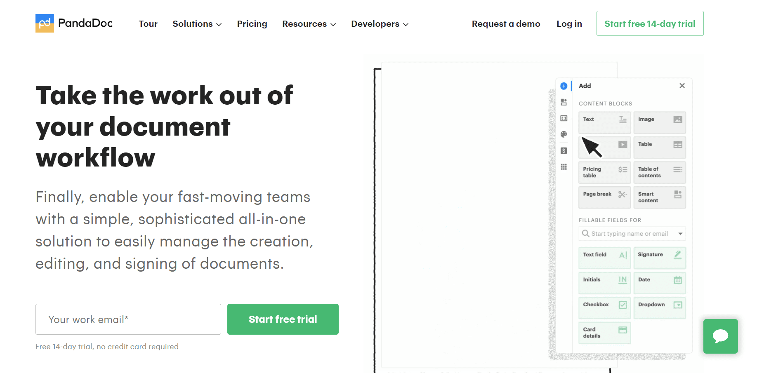Image resolution: width=757 pixels, height=373 pixels.
Task: Click the 'CONTENT BLOCKS' heading
Action: pyautogui.click(x=605, y=103)
